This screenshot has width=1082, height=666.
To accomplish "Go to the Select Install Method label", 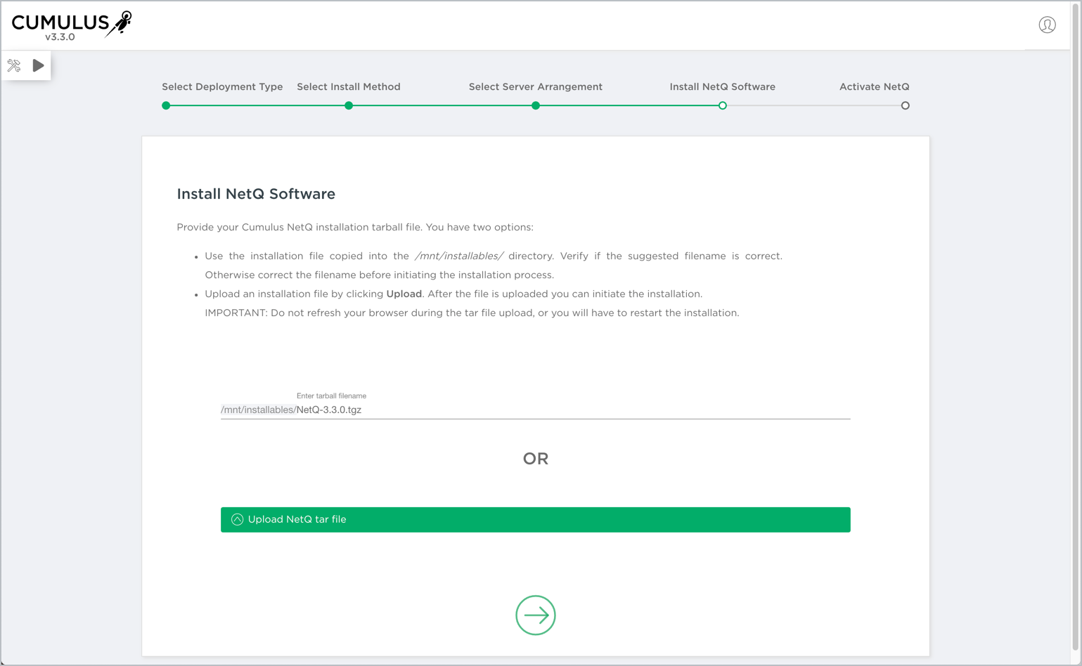I will (x=349, y=87).
